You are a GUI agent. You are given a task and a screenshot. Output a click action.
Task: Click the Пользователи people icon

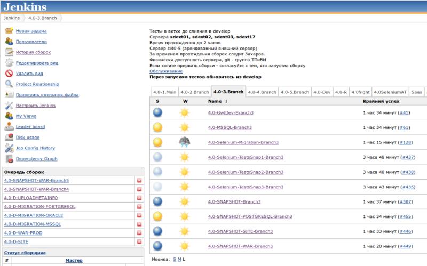(9, 42)
